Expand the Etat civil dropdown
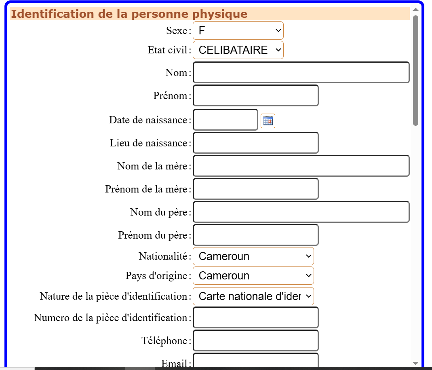The width and height of the screenshot is (432, 370). (238, 50)
